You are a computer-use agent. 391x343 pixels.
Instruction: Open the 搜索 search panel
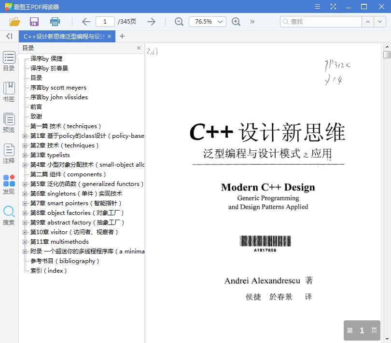click(x=9, y=215)
